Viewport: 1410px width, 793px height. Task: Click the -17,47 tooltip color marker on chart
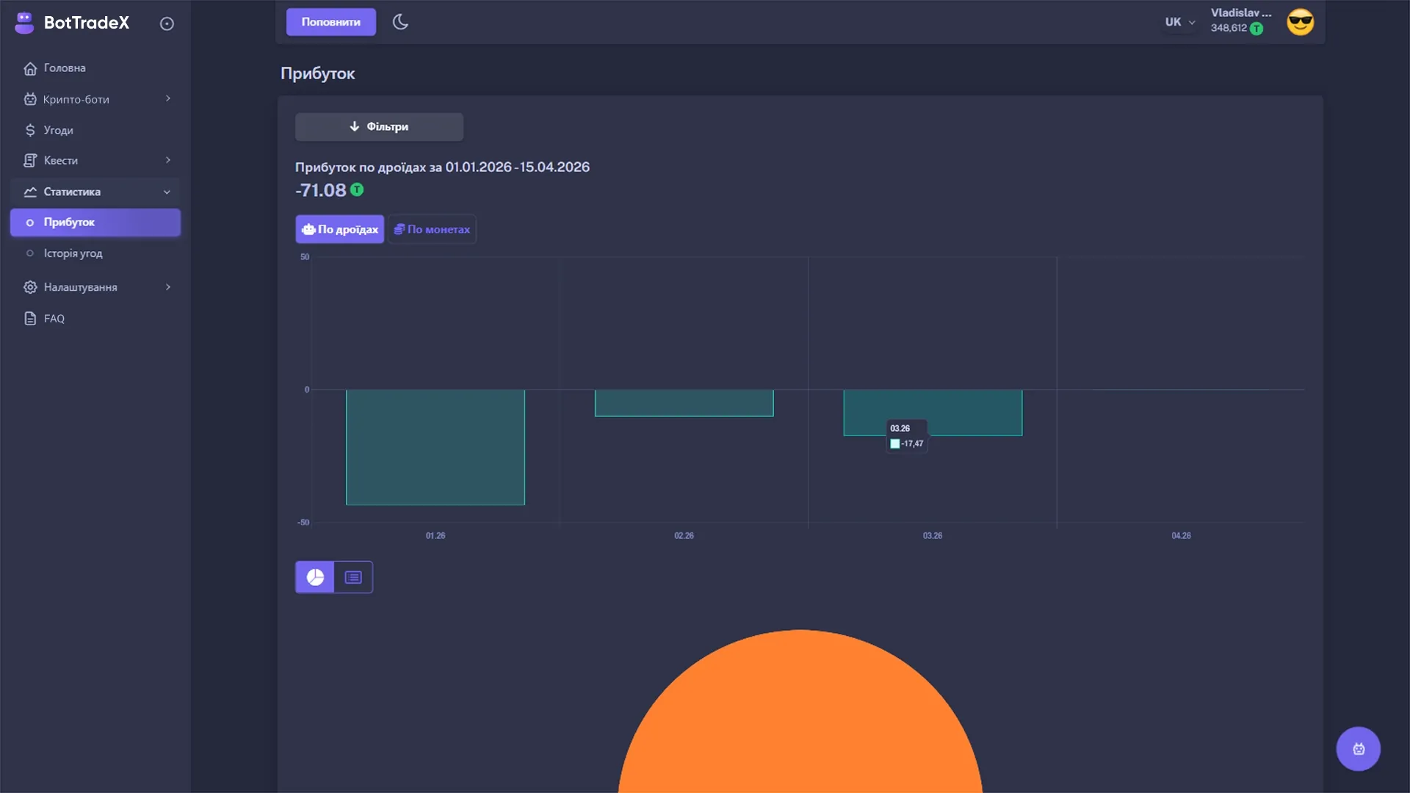pyautogui.click(x=895, y=443)
